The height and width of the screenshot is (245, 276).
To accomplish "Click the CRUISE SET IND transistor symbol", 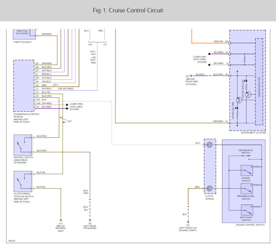I will click(x=239, y=100).
